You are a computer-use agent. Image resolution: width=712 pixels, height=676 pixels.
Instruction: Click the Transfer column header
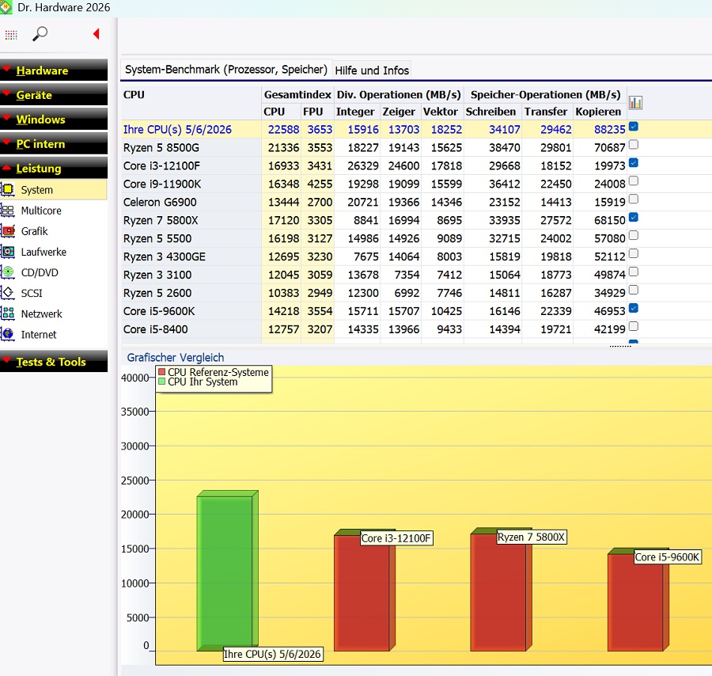pyautogui.click(x=546, y=112)
